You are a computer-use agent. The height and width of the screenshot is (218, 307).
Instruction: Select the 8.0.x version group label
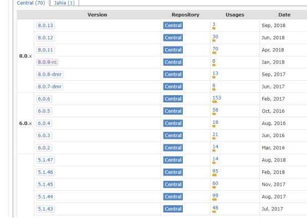pos(25,56)
